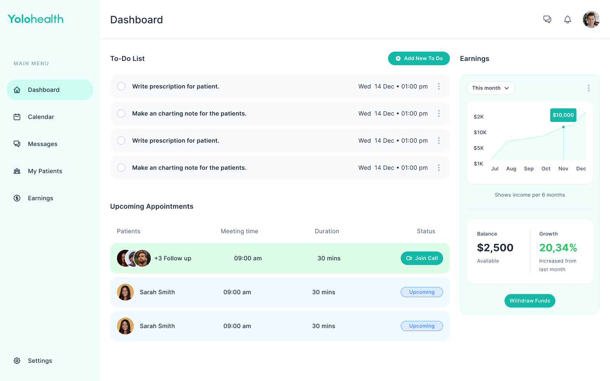This screenshot has width=610, height=381.
Task: Open the three-dot menu on the first to-do
Action: point(439,86)
